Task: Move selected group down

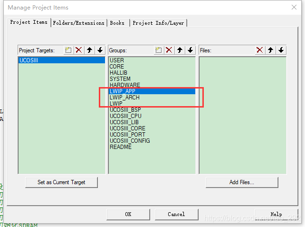Action: pyautogui.click(x=190, y=50)
